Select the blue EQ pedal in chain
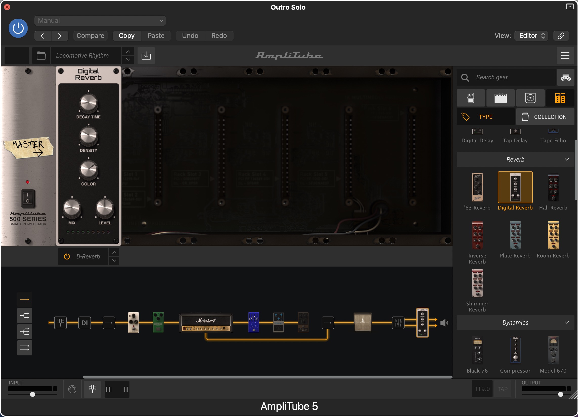This screenshot has width=578, height=417. (254, 322)
